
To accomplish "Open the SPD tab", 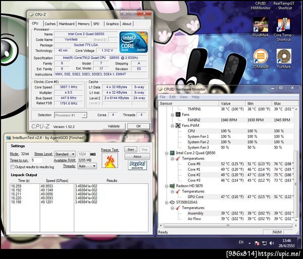I will 96,24.
